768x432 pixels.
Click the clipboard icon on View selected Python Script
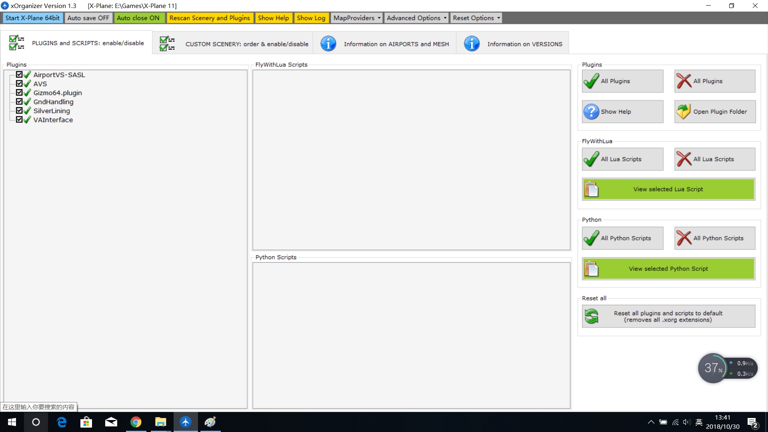(x=591, y=269)
